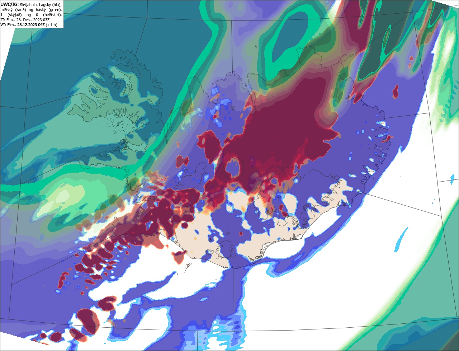Select the 'VT: Fim.. 28.12.2023 04Z' valid time text
The image size is (459, 351).
pos(23,25)
